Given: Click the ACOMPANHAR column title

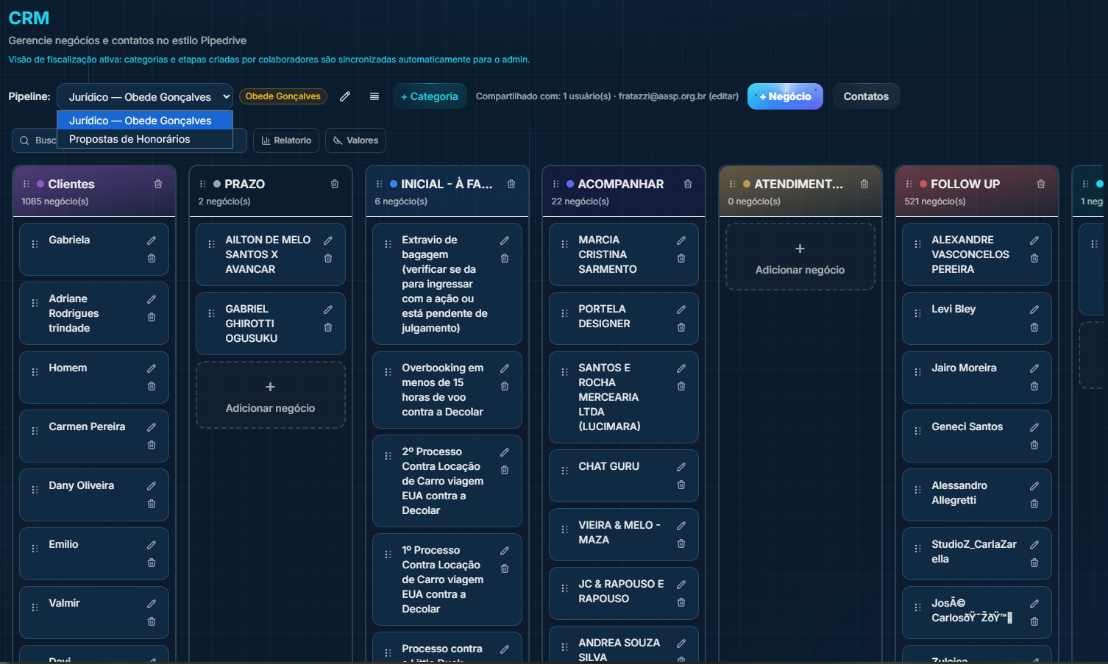Looking at the screenshot, I should 621,184.
